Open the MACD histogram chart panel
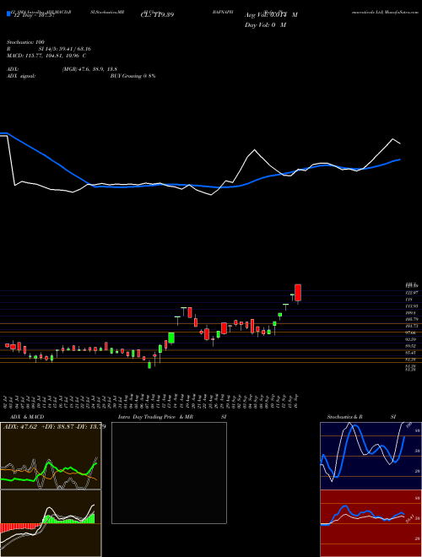This screenshot has width=422, height=557. pyautogui.click(x=51, y=523)
